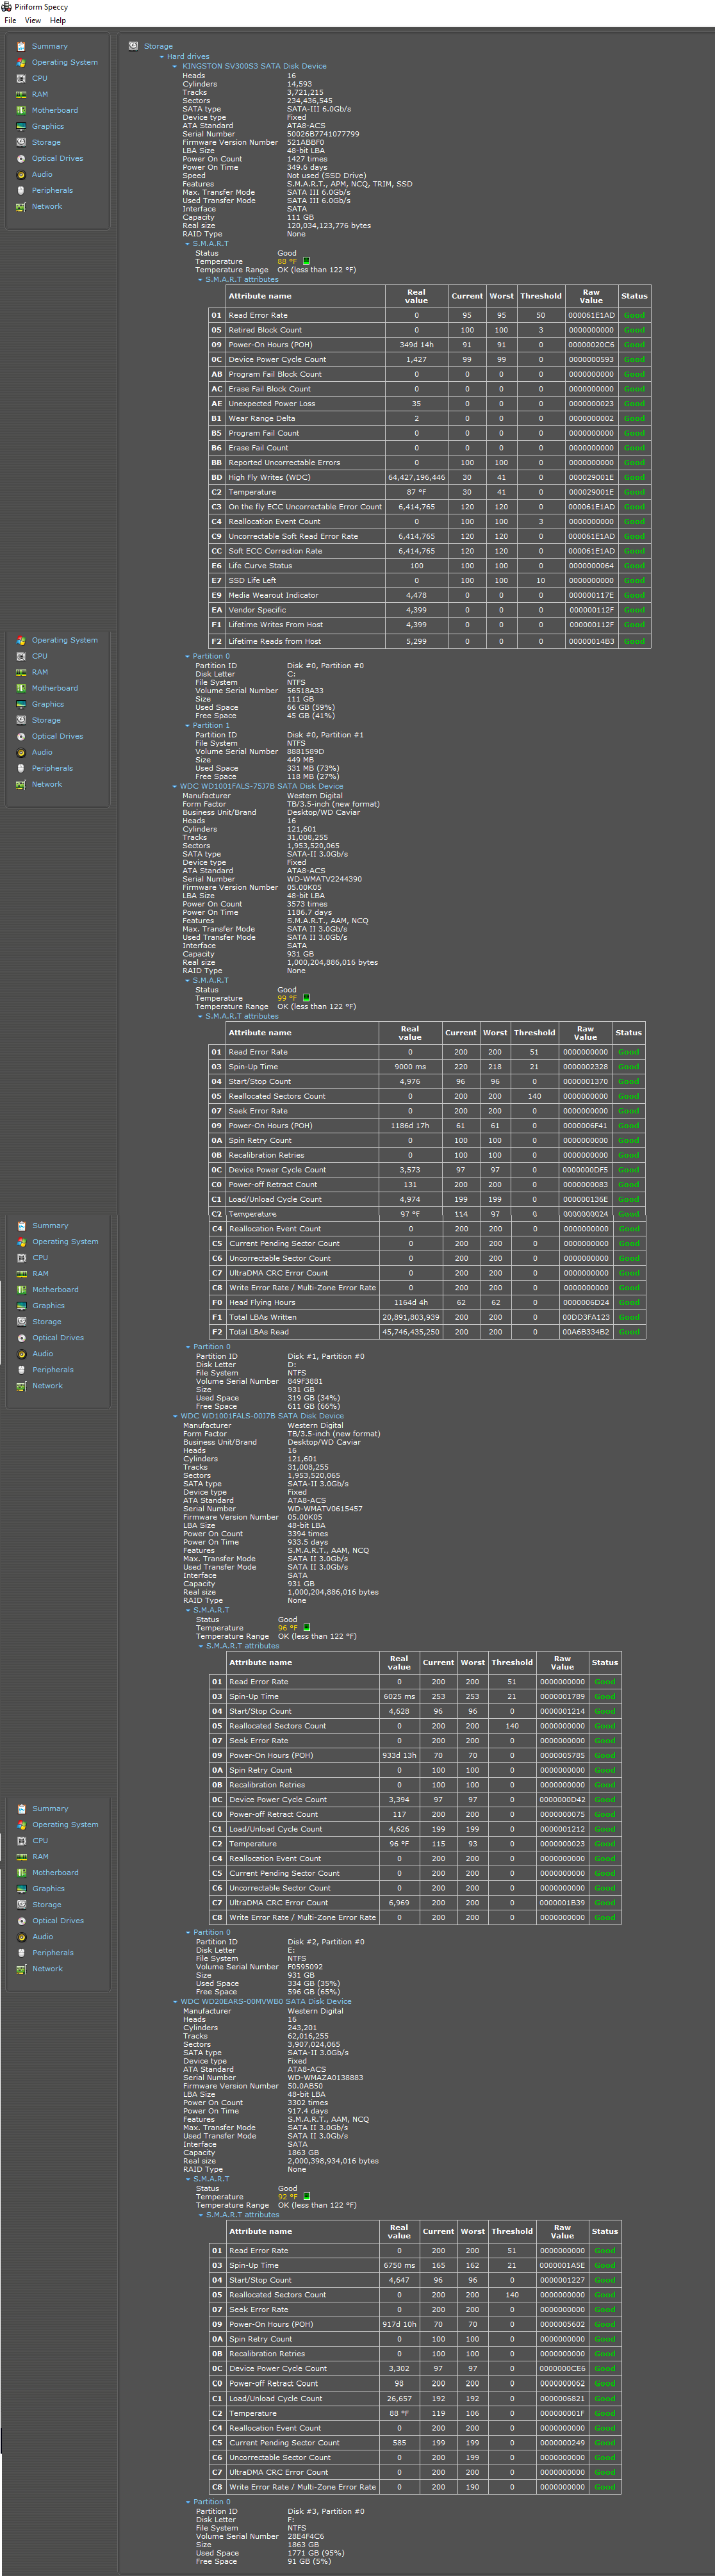715x2576 pixels.
Task: Select the Erase Fail Block Count row
Action: coord(429,389)
